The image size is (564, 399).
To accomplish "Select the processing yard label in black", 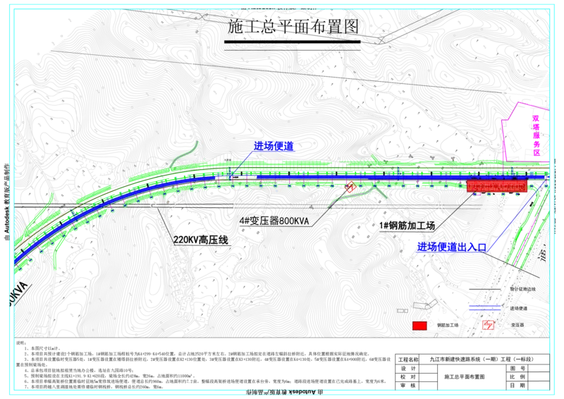I will 407,225.
